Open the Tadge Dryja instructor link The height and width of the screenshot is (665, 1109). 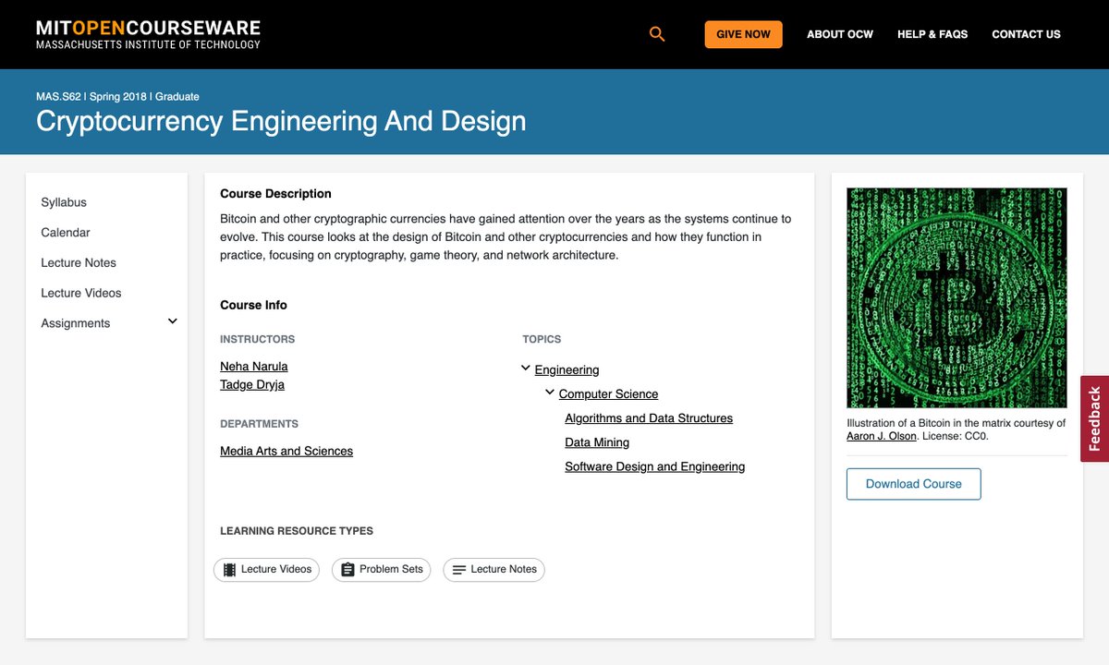click(251, 384)
